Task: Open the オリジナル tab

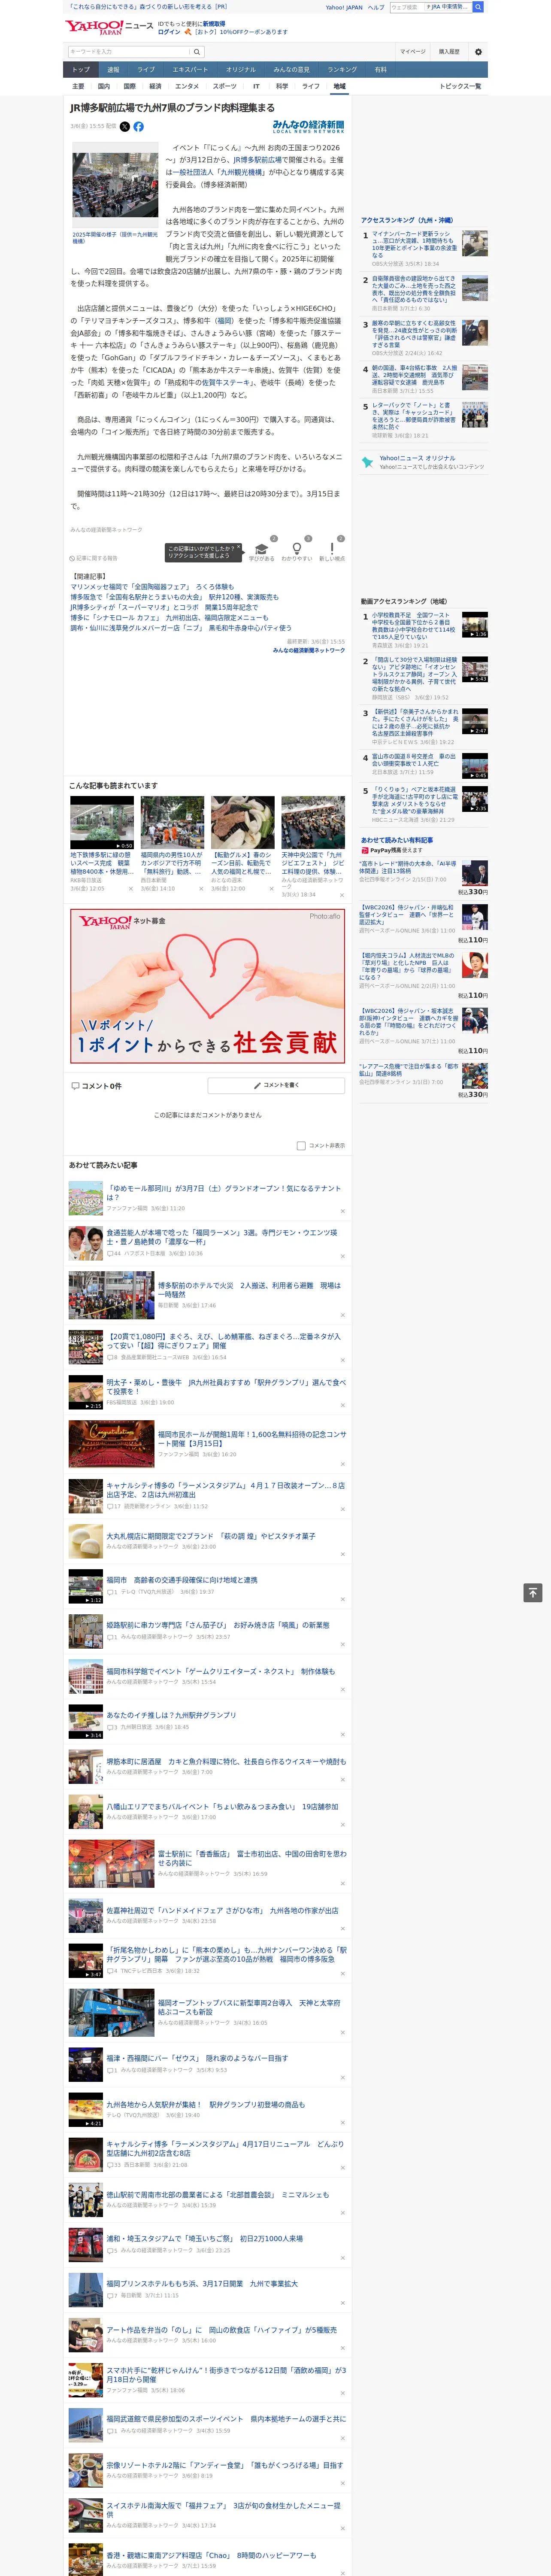Action: [241, 70]
